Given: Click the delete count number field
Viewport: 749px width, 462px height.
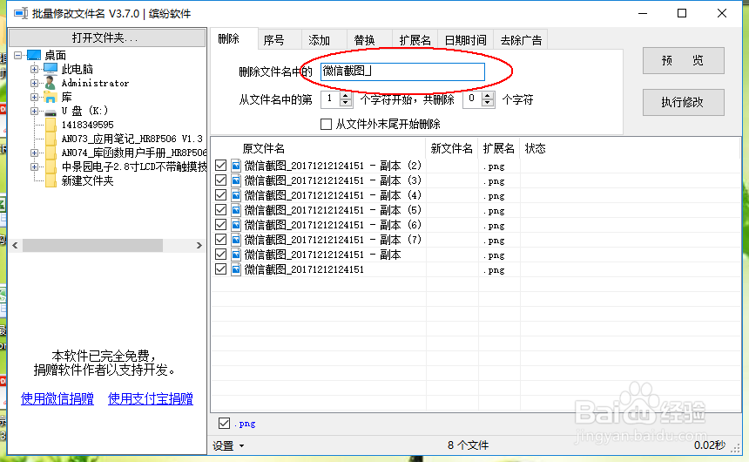Looking at the screenshot, I should click(x=472, y=99).
